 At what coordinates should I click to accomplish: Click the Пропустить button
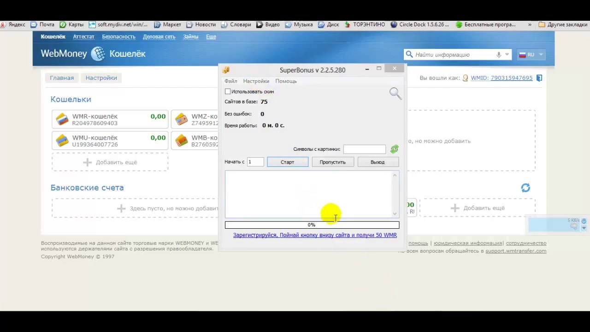(332, 162)
